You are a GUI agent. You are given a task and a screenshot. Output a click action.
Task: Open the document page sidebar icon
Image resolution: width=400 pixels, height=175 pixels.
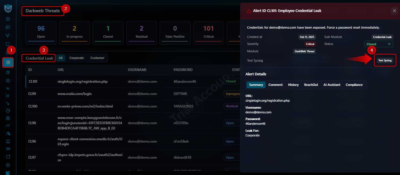[8, 141]
